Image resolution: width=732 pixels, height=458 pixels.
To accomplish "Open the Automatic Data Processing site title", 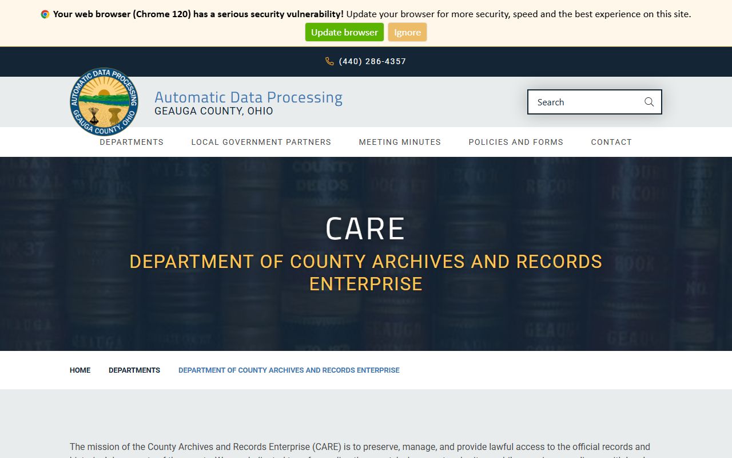I will pos(248,97).
